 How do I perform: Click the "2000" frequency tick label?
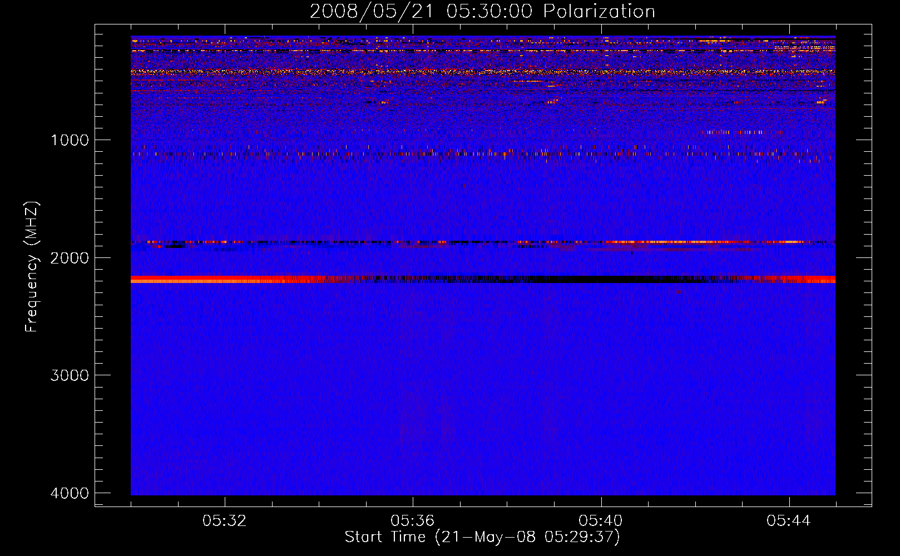pyautogui.click(x=70, y=257)
